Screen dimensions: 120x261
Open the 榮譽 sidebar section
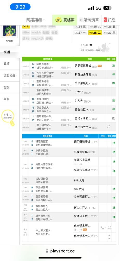click(x=10, y=99)
